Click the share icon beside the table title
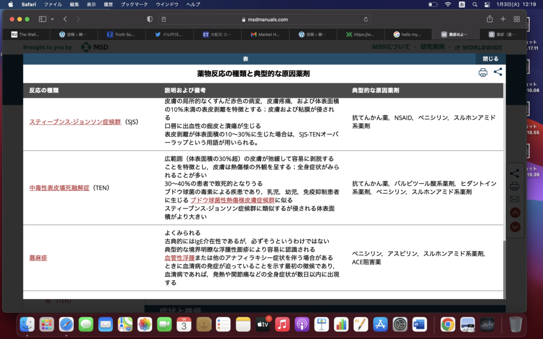543x339 pixels. [498, 73]
